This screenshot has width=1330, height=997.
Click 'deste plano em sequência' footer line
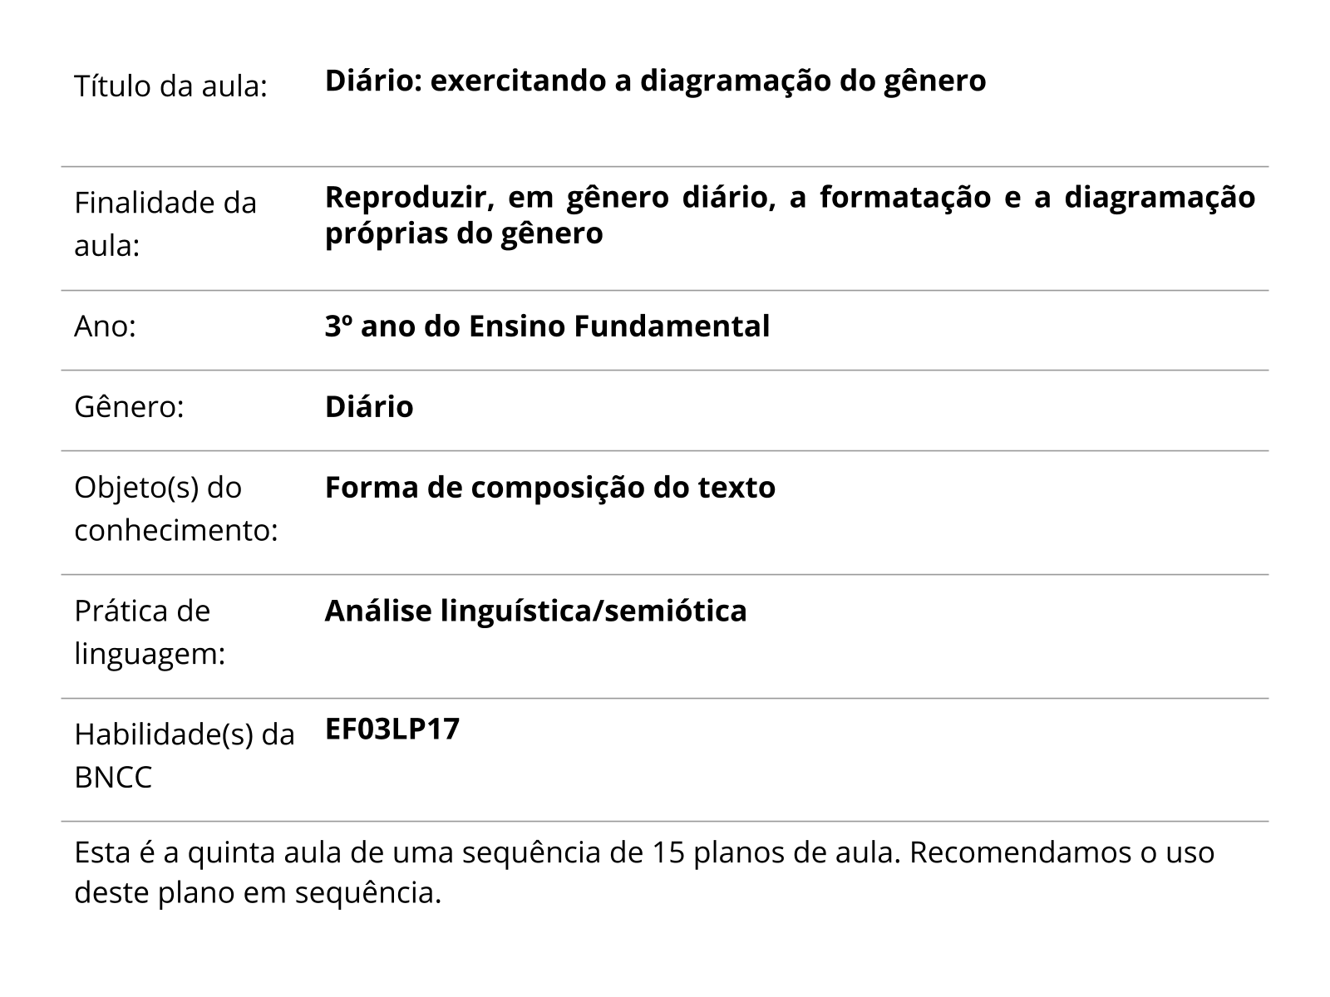pos(257,893)
